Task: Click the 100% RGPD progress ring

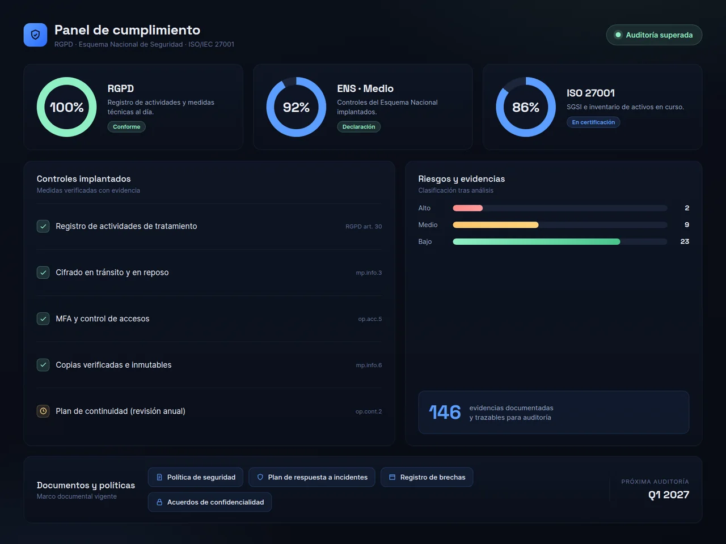Action: coord(67,107)
